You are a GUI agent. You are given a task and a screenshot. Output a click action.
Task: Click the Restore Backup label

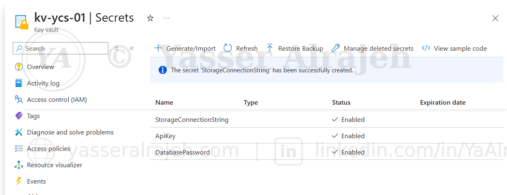(301, 49)
